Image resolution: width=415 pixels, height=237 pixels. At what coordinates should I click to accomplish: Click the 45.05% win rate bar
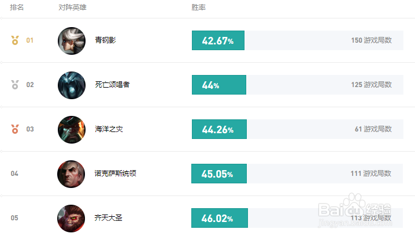(x=219, y=174)
